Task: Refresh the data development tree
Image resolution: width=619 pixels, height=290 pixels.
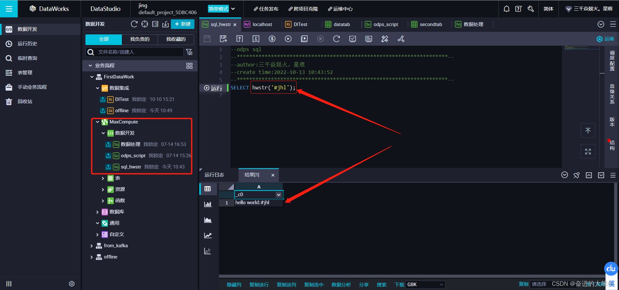Action: (134, 24)
